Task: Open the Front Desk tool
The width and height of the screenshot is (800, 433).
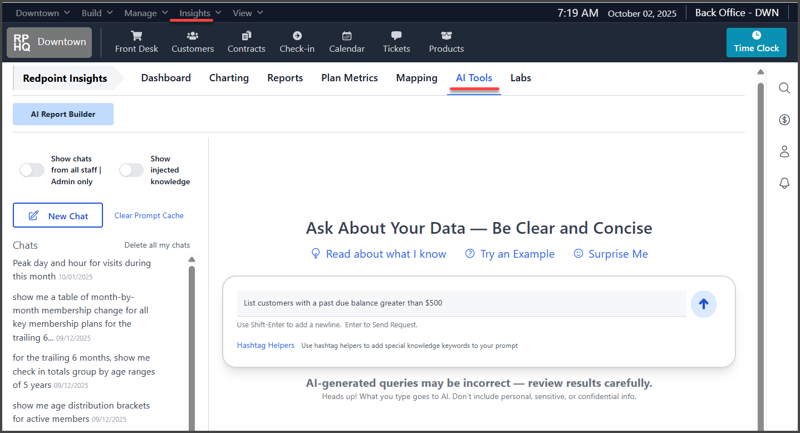Action: (x=136, y=41)
